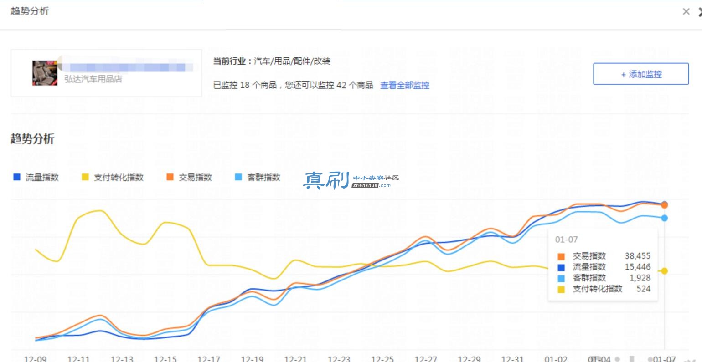
Task: Open the 弘达汽车用品店 shop name
Action: pyautogui.click(x=93, y=79)
